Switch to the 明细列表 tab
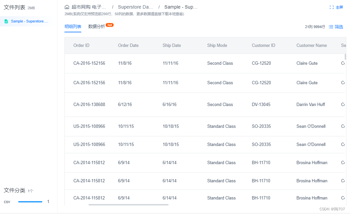The height and width of the screenshot is (214, 350). tap(73, 26)
